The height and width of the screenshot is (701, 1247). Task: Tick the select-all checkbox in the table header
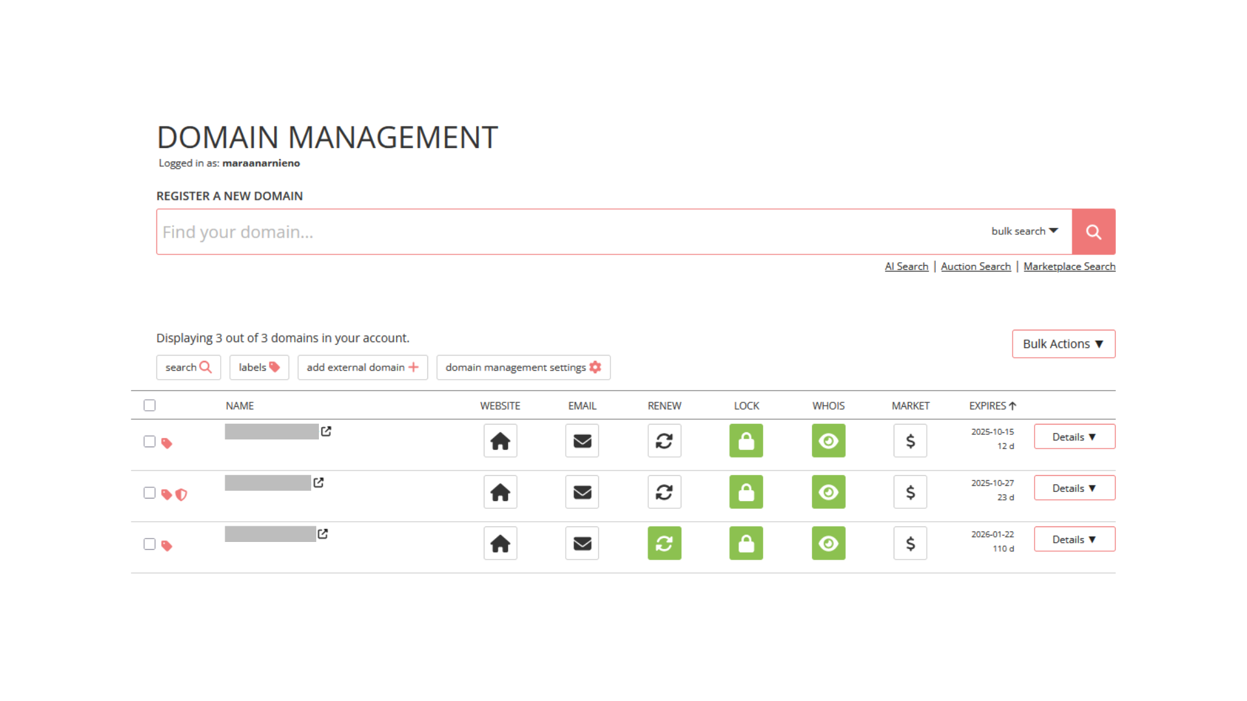coord(149,404)
